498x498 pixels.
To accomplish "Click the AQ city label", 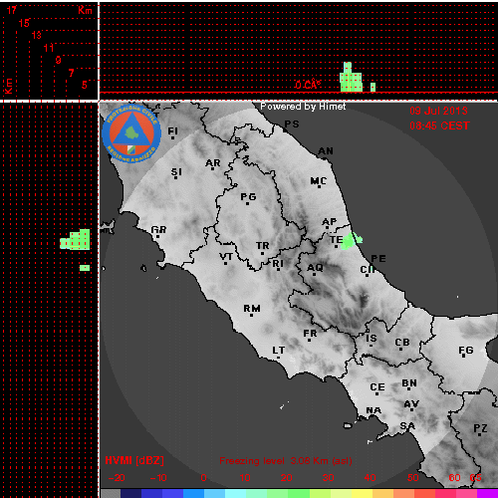I will [x=315, y=268].
